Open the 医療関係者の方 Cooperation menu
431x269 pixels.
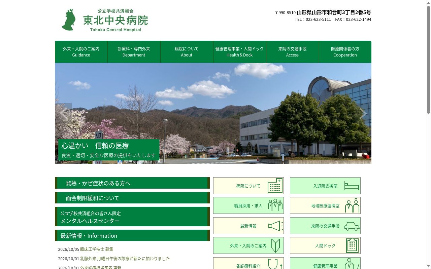click(x=345, y=52)
